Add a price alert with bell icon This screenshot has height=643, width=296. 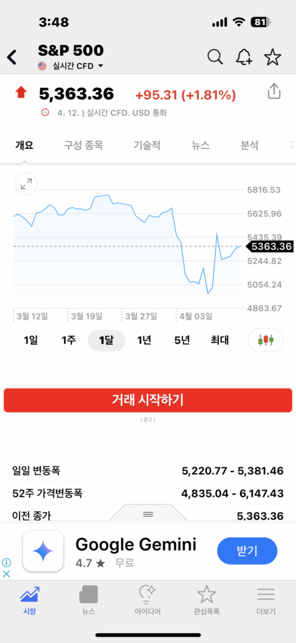coord(244,57)
